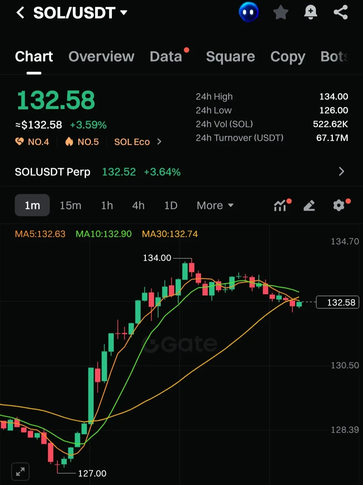Tap the 127.00 low marker on chart
Screen dimensions: 363x485
[x=92, y=473]
